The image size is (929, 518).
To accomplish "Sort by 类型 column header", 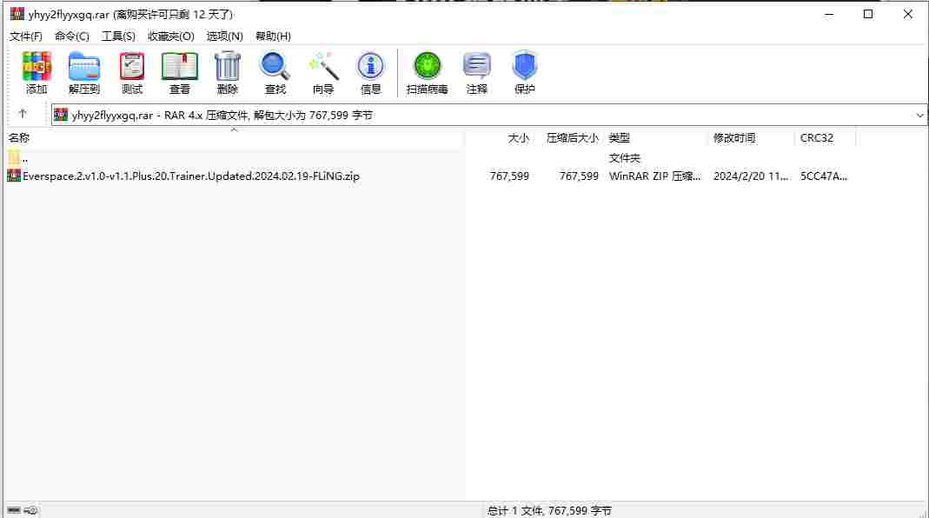I will (x=619, y=138).
